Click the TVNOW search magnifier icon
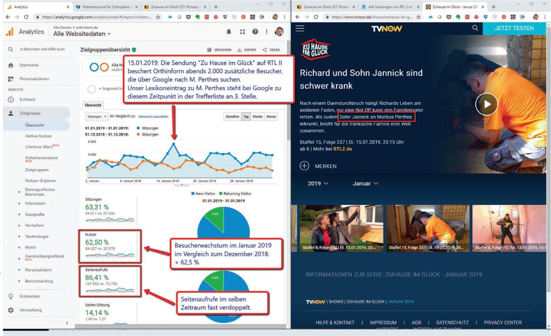 (x=475, y=28)
